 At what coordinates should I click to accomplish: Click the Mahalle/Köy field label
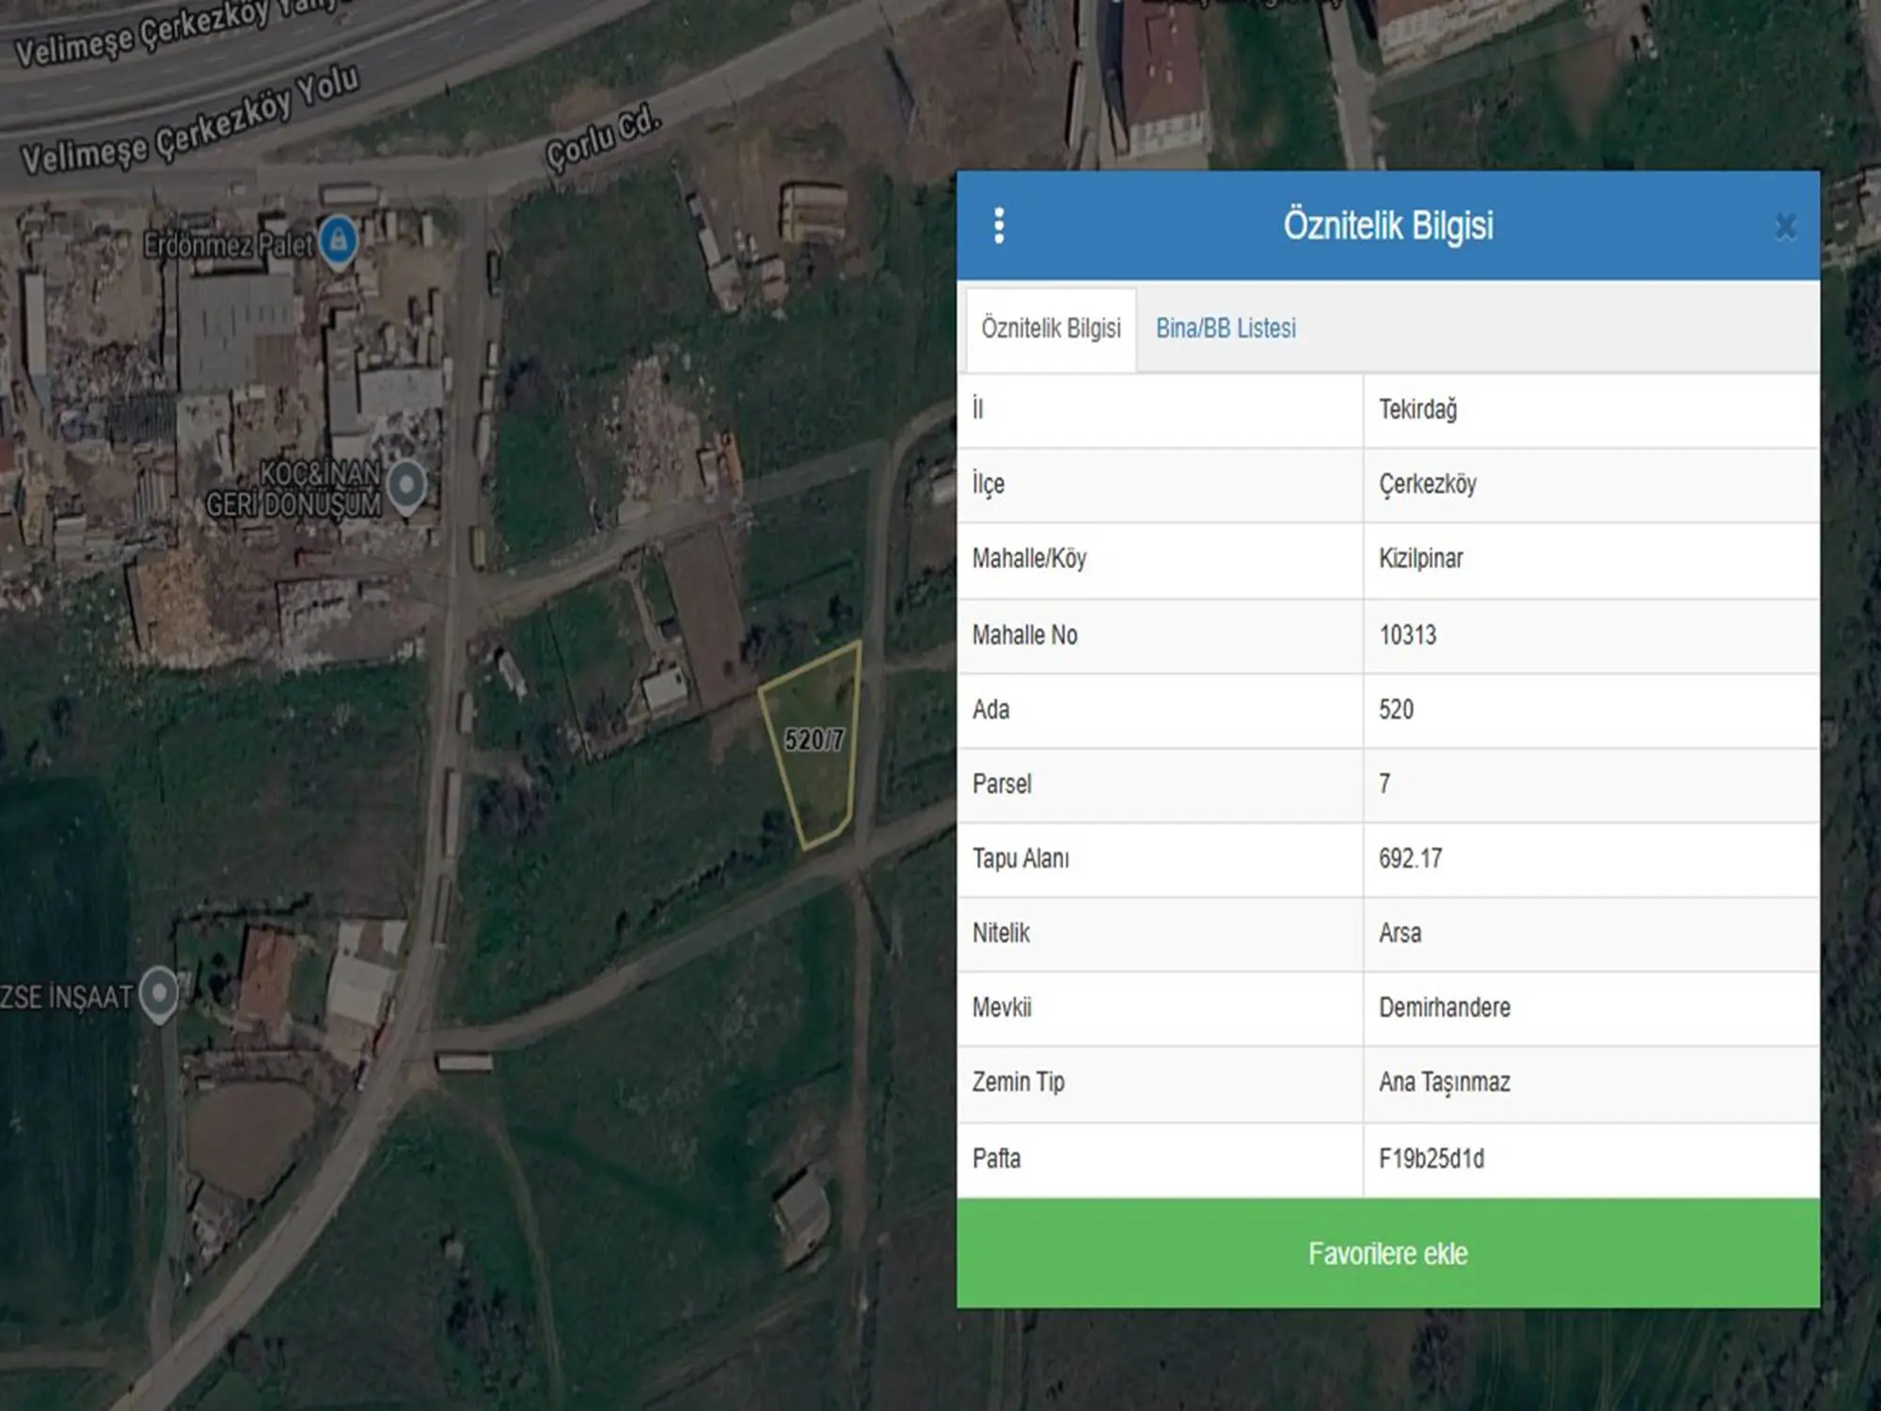click(x=1029, y=559)
